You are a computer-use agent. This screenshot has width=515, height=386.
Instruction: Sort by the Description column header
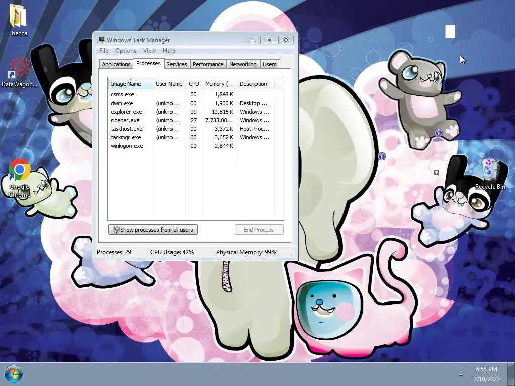tap(255, 84)
